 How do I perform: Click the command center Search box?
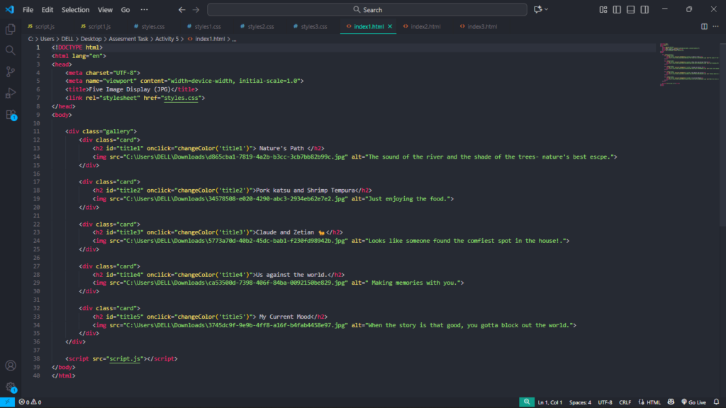tap(367, 10)
